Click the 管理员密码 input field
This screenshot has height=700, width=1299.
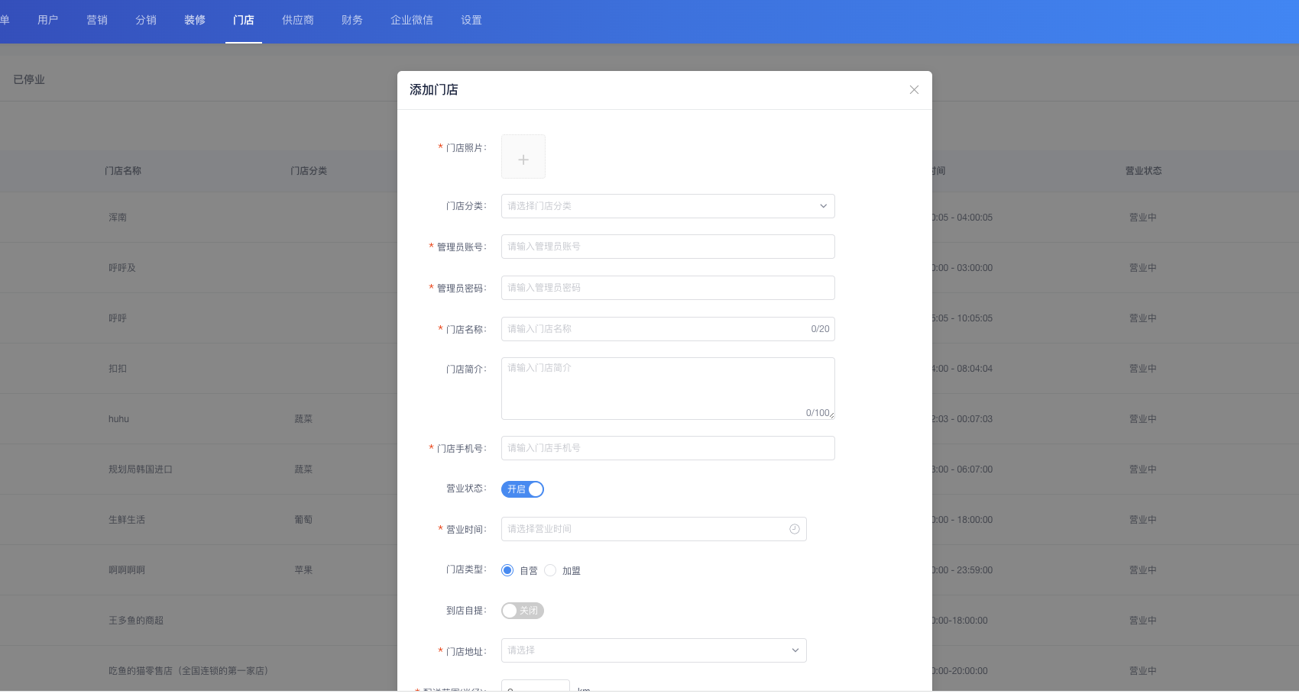pos(668,288)
